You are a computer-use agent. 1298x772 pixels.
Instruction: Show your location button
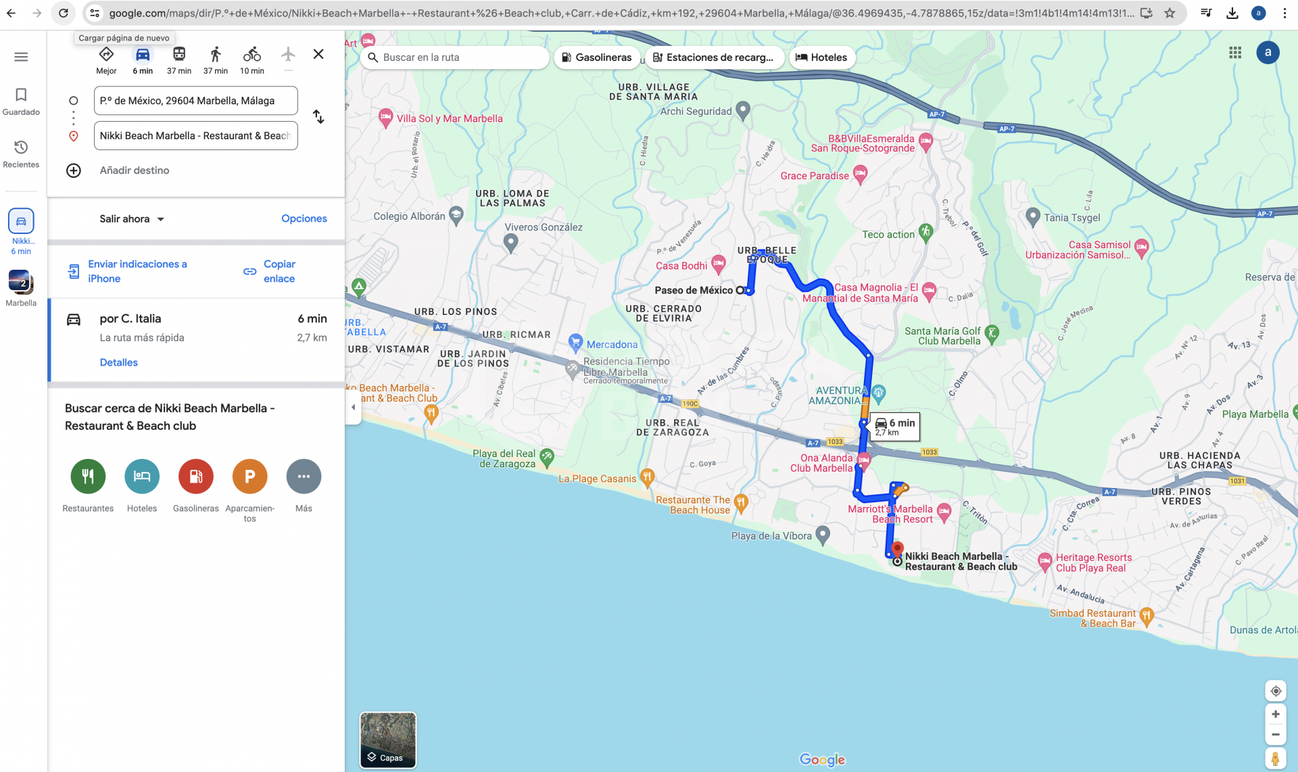(x=1275, y=691)
